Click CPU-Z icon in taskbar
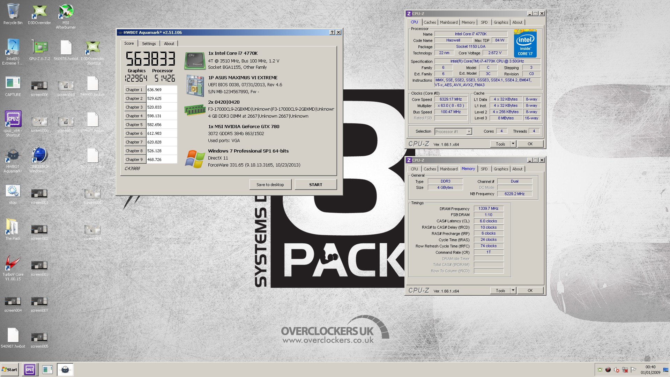The width and height of the screenshot is (670, 377). pos(30,369)
